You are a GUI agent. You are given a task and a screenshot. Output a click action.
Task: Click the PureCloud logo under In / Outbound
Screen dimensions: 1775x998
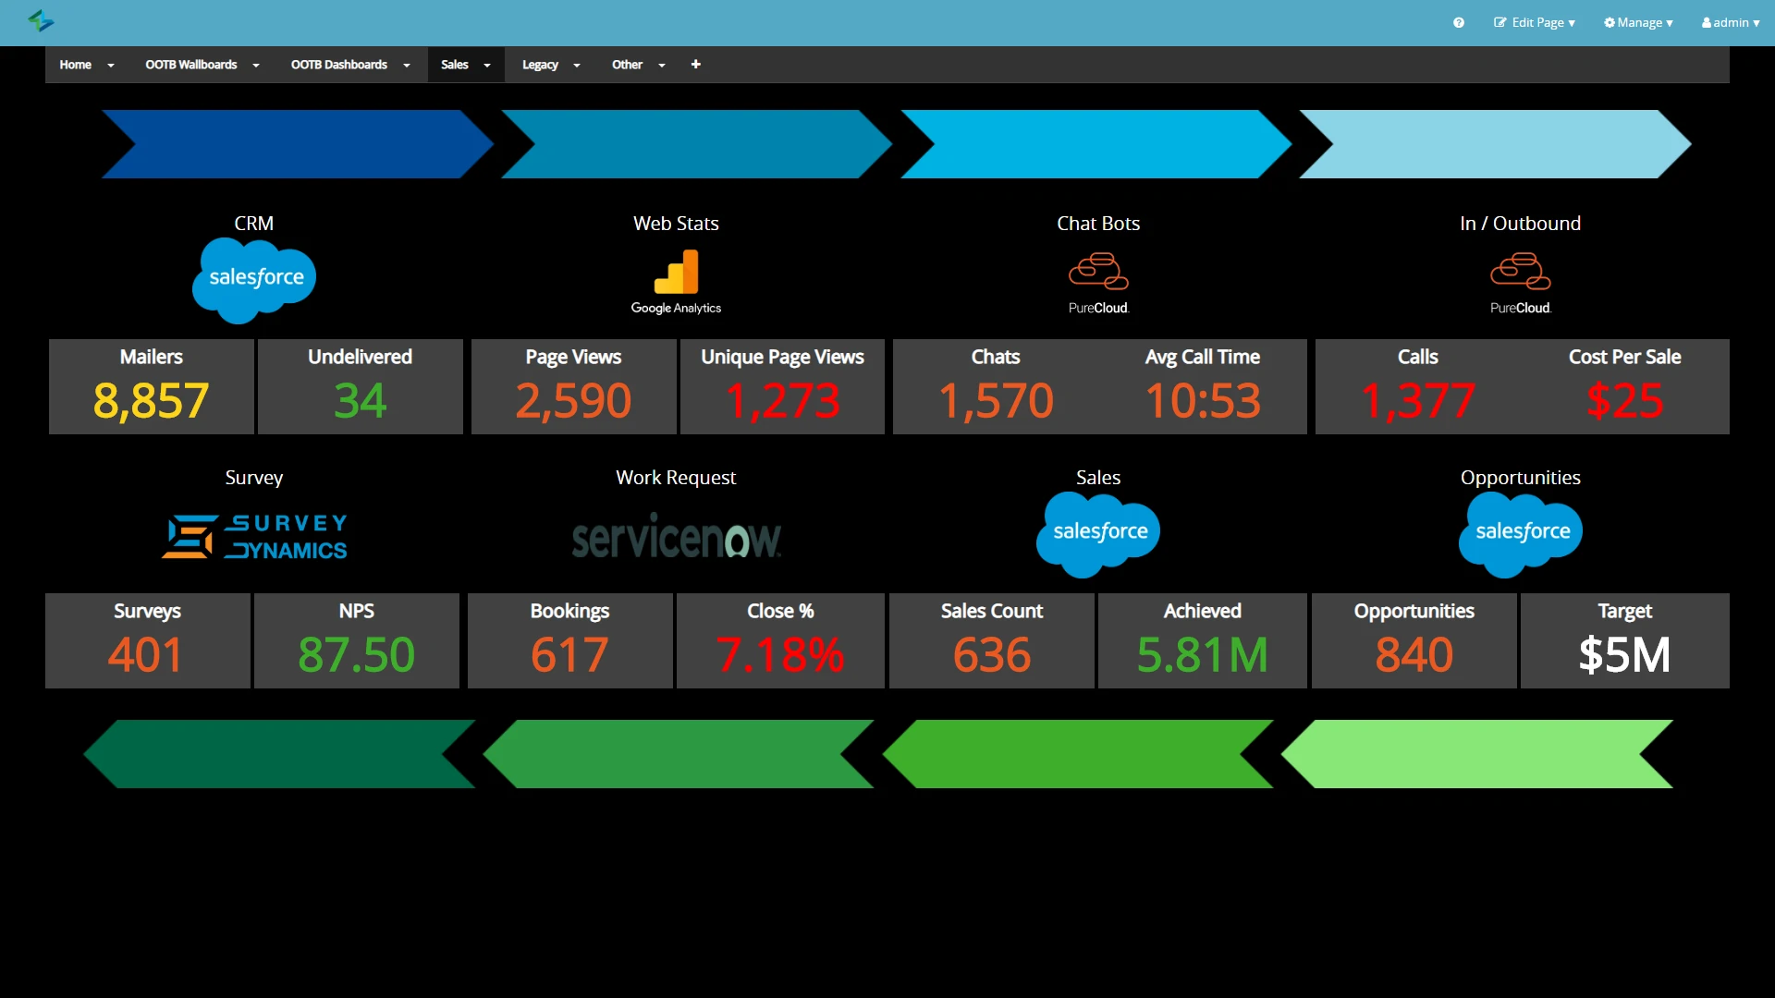1520,284
